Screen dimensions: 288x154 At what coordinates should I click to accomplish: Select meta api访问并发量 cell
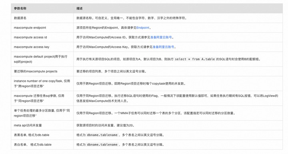point(42,125)
